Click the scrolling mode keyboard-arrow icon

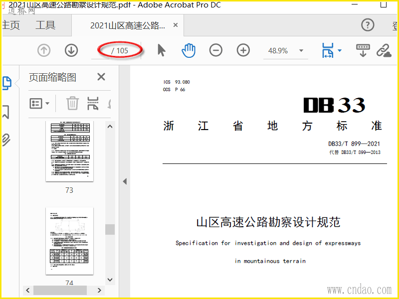point(363,50)
